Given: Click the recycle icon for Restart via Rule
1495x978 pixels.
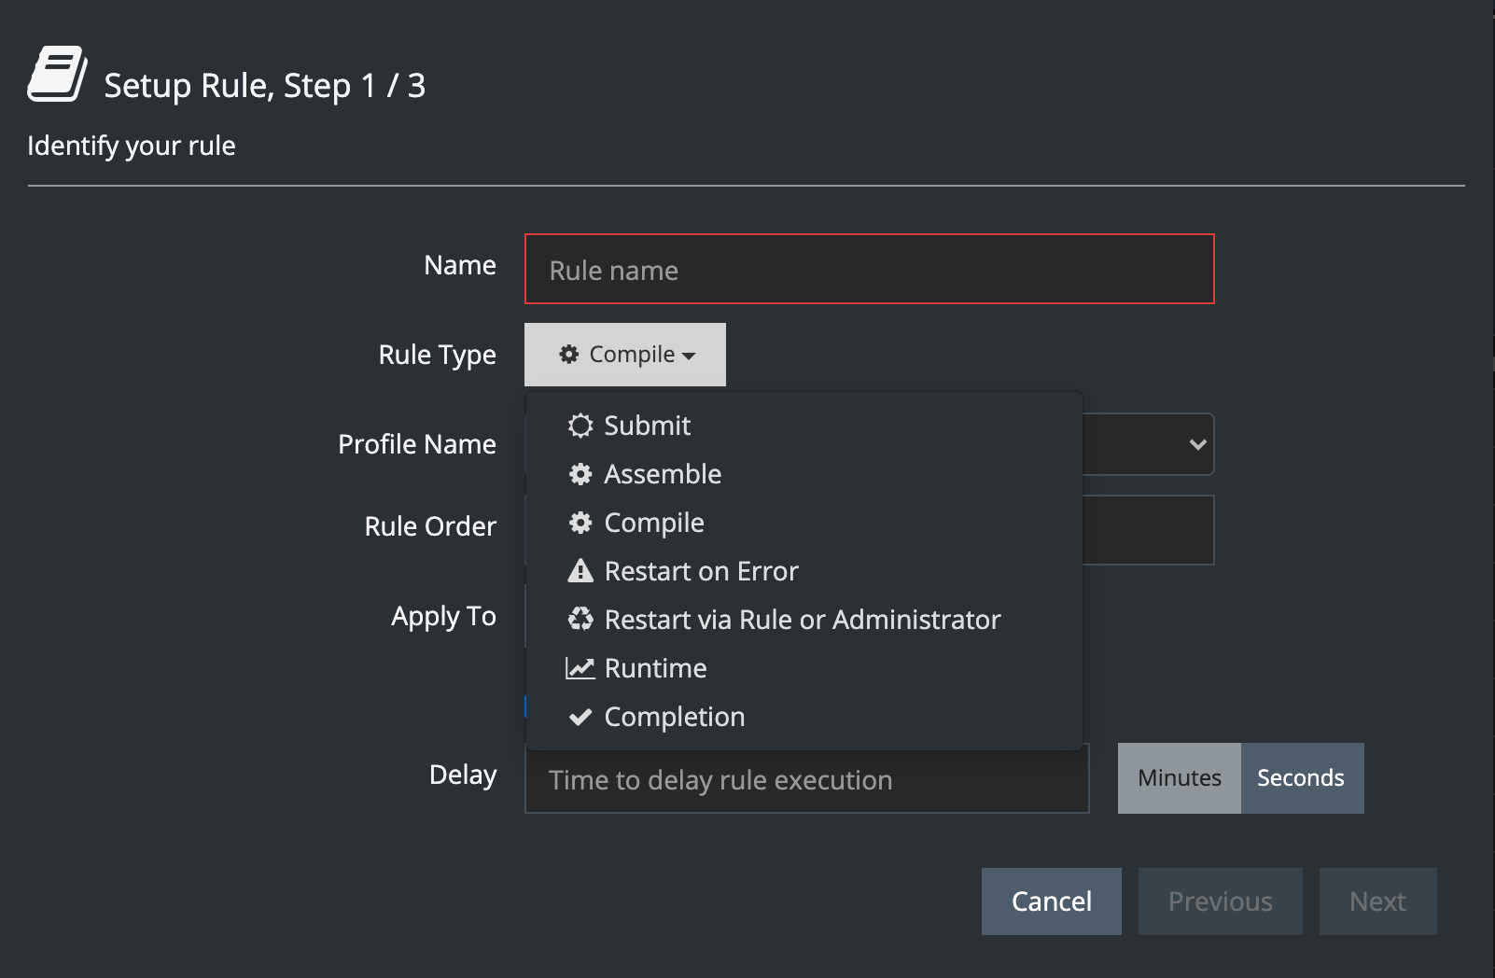Looking at the screenshot, I should click(580, 620).
